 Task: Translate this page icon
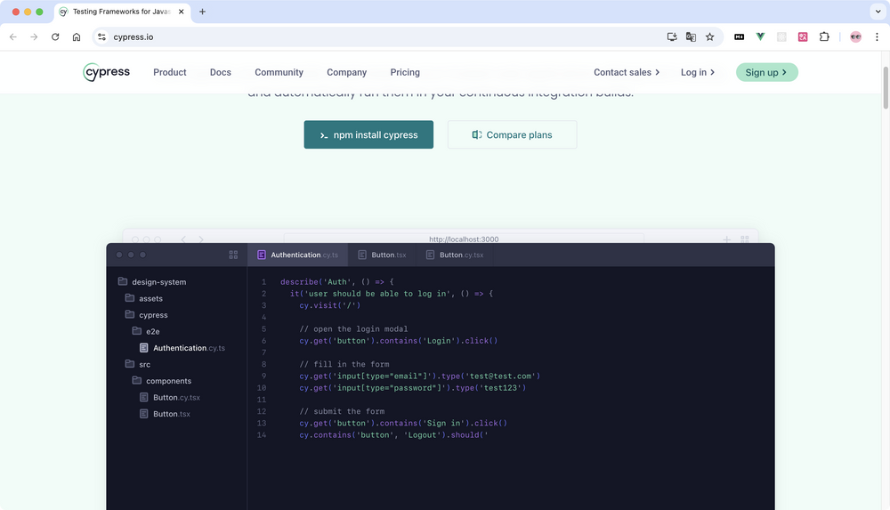coord(691,36)
